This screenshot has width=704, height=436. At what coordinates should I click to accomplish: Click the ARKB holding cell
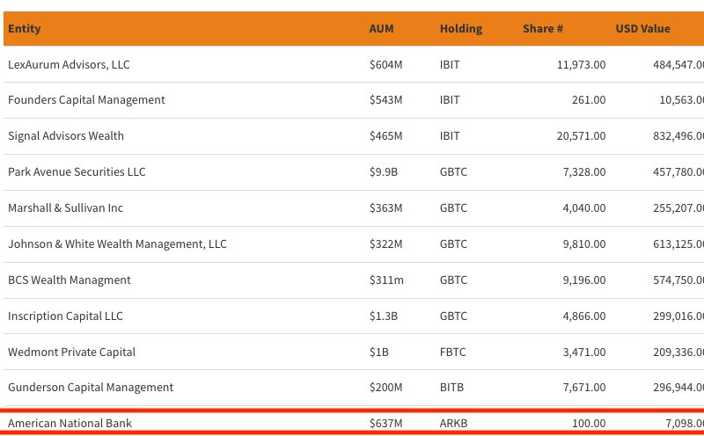click(453, 424)
